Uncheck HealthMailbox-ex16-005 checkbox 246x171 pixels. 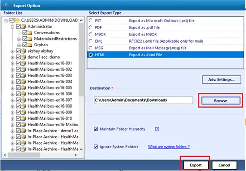point(18,88)
